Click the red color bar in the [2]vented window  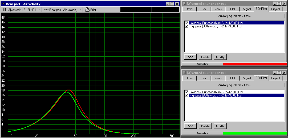coord(254,64)
